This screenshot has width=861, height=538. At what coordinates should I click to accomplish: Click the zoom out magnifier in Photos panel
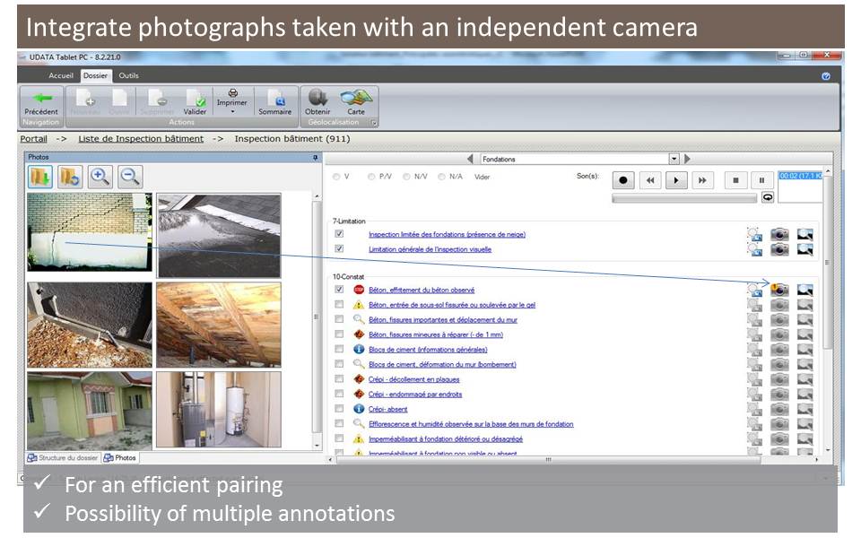[129, 177]
